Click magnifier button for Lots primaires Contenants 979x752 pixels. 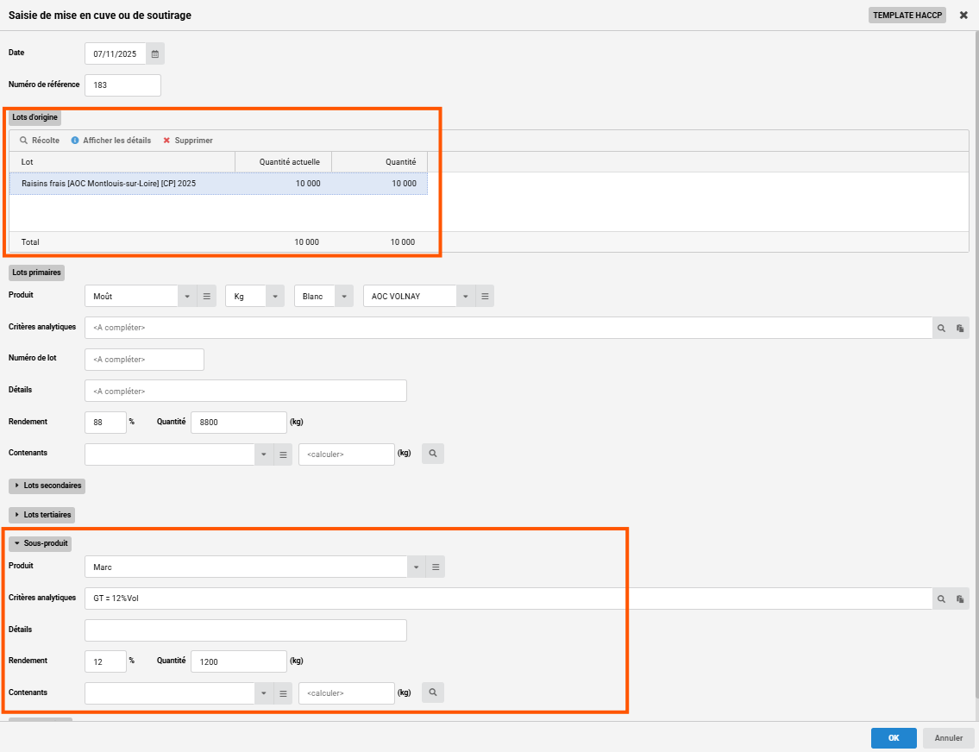pyautogui.click(x=433, y=454)
